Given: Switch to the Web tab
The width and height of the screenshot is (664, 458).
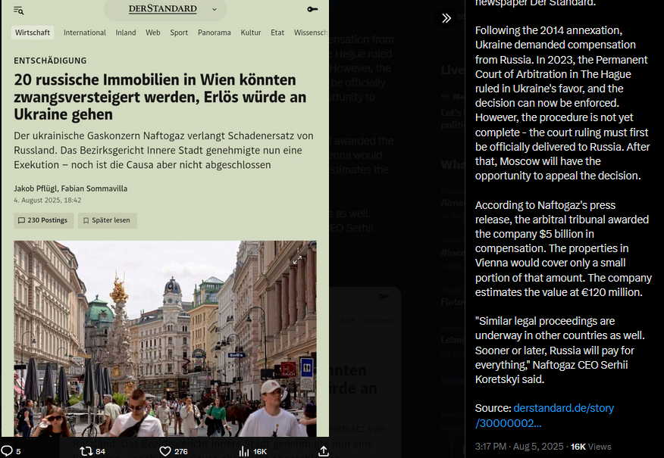Looking at the screenshot, I should click(x=153, y=33).
